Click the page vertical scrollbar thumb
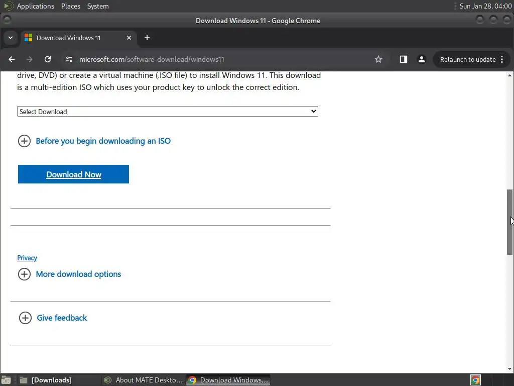The width and height of the screenshot is (514, 386). click(509, 222)
